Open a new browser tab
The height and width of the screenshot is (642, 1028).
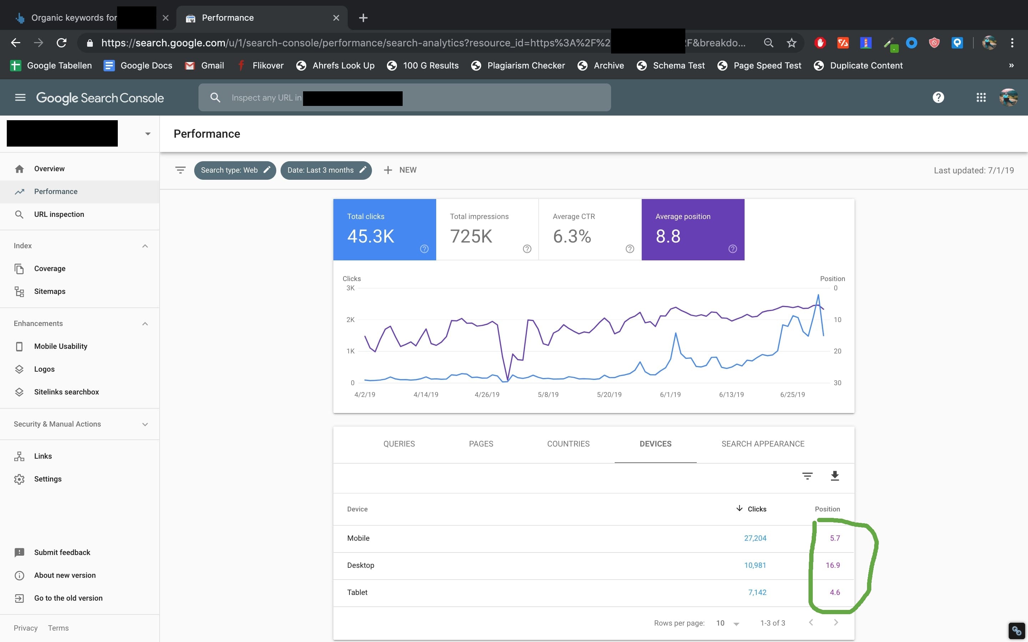click(x=363, y=18)
